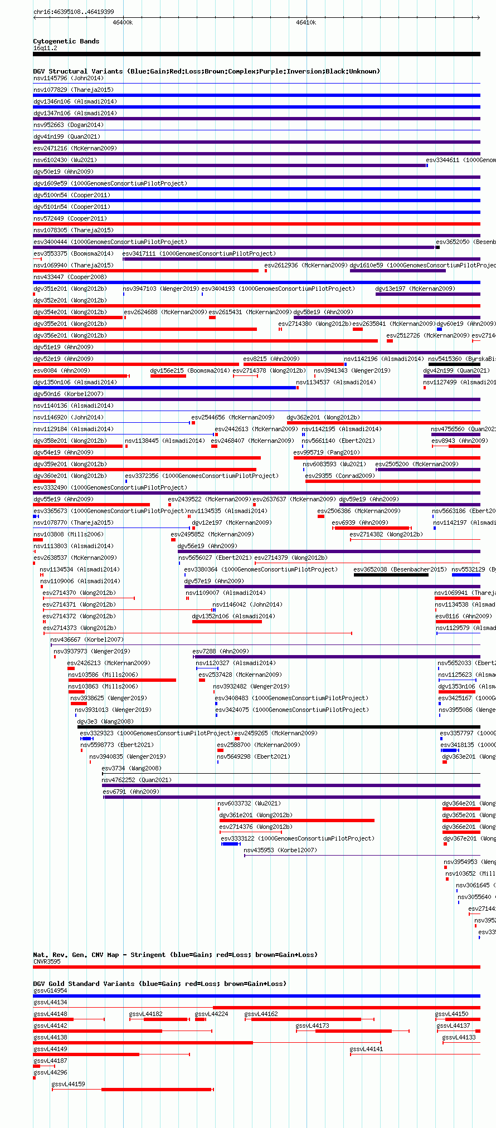Select the nsv1077829 (Thareja2015) feature label
The width and height of the screenshot is (496, 1128).
pyautogui.click(x=73, y=90)
